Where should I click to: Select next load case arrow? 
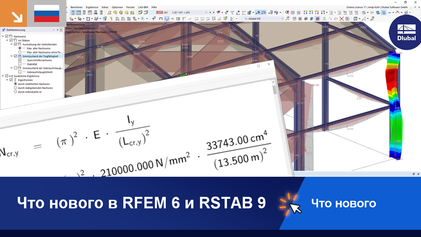213,12
